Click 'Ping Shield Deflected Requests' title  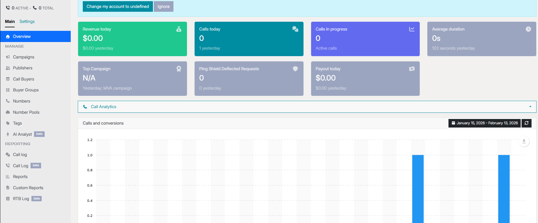229,69
